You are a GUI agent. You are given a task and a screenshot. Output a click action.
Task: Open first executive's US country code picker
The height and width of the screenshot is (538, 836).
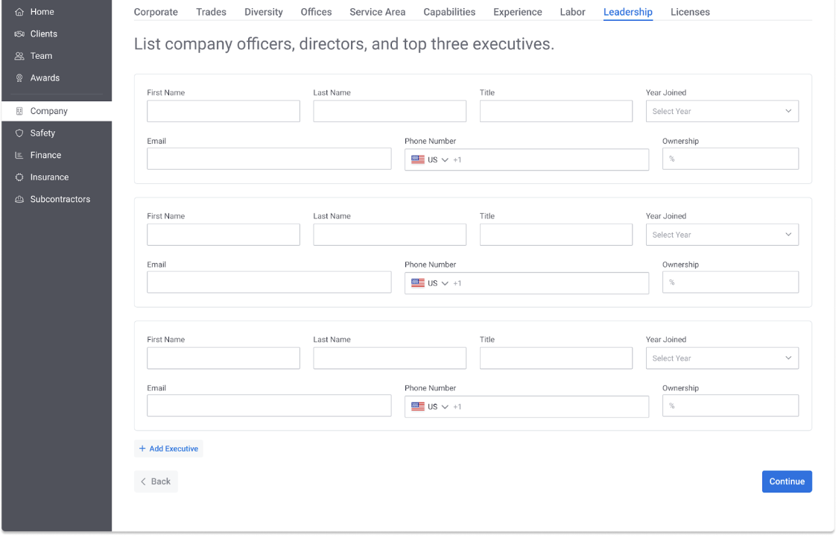click(x=430, y=159)
